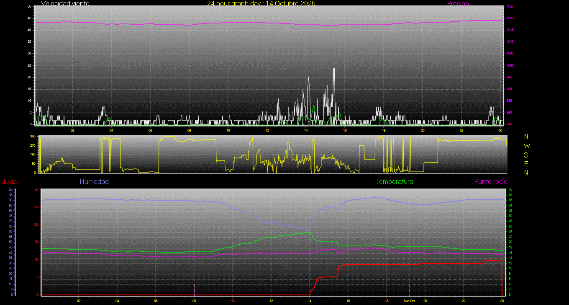Screen dimensions: 569x305
Task: Click the S compass direction letter
Action: 526,155
